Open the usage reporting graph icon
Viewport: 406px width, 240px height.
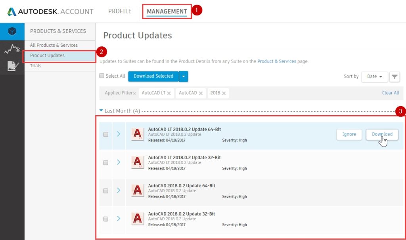(x=12, y=49)
